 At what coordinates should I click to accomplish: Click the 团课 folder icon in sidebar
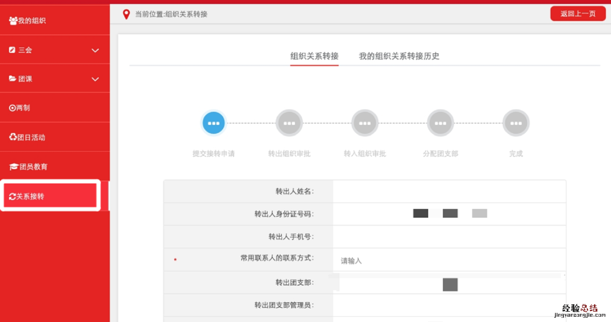[12, 79]
